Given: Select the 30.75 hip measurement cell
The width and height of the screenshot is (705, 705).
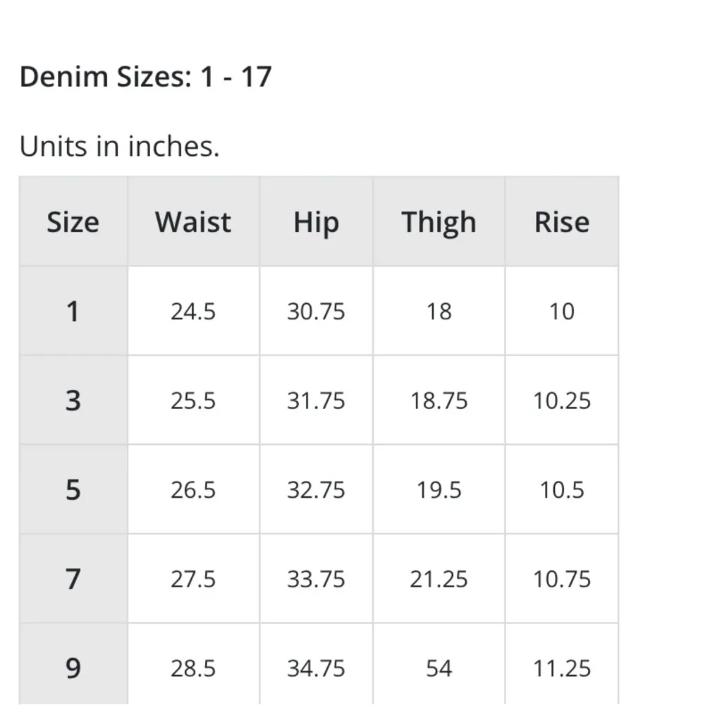Looking at the screenshot, I should tap(316, 311).
